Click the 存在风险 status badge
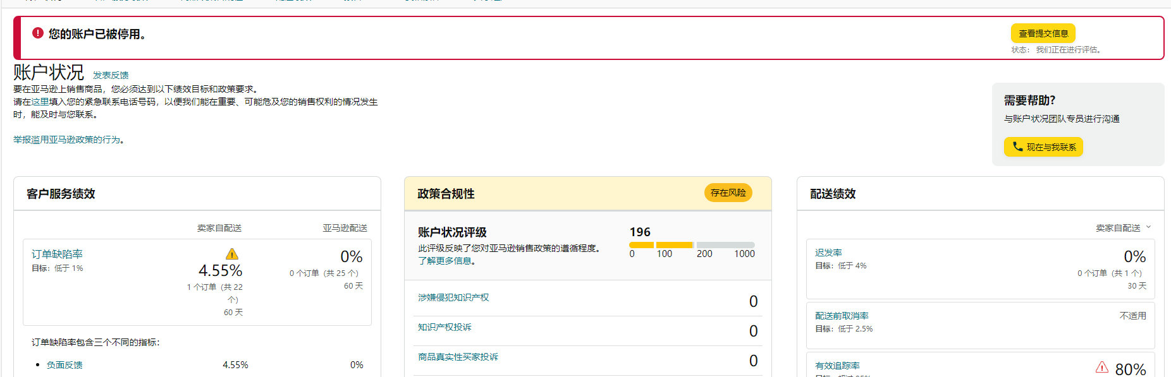Image resolution: width=1171 pixels, height=377 pixels. pos(728,193)
